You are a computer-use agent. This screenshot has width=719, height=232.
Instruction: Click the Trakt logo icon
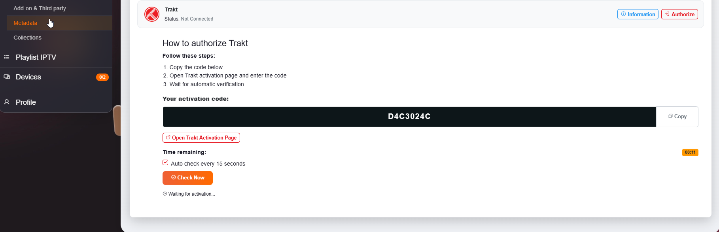pos(152,14)
